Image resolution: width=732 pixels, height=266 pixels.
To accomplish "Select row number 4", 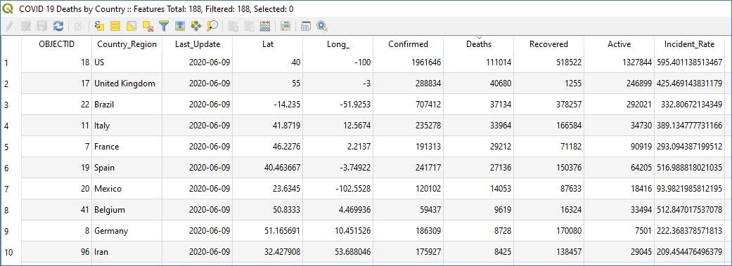I will coord(11,126).
